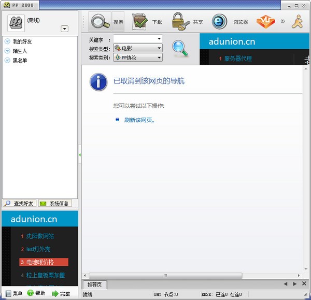Screen dimensions: 311x300
Task: Click the adunion.cn banner in left panel
Action: [40, 219]
